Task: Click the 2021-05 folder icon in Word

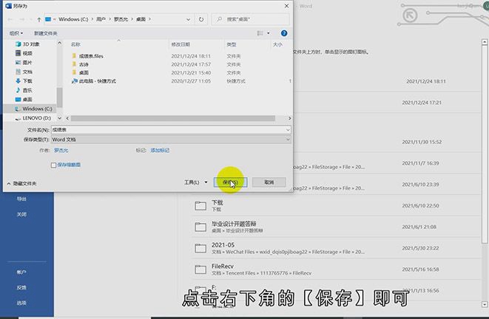Action: [x=200, y=248]
